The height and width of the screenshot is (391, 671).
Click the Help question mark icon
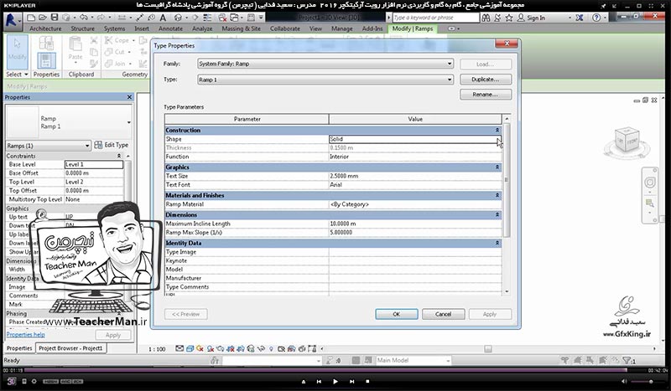[596, 18]
